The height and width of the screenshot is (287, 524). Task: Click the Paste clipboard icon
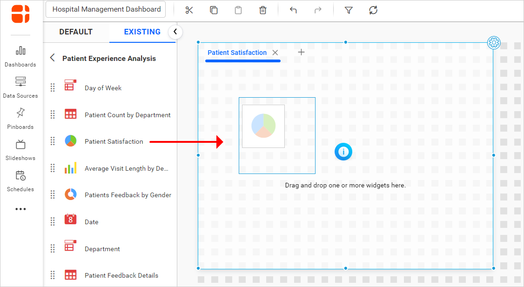pyautogui.click(x=238, y=10)
